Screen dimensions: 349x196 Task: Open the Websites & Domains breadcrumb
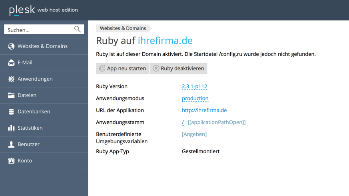point(123,28)
